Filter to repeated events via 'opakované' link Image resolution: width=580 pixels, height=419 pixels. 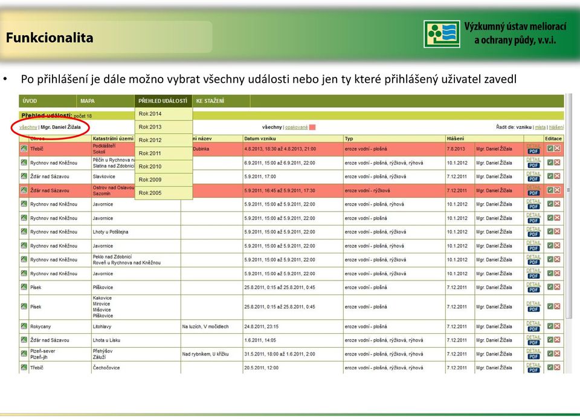point(296,127)
